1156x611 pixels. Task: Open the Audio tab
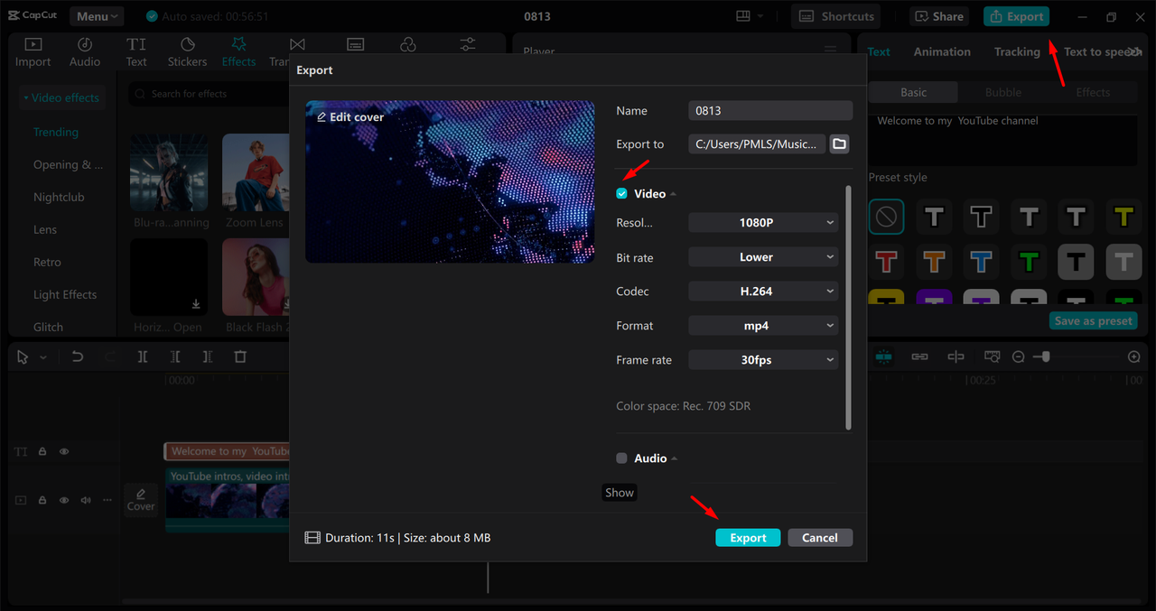85,52
